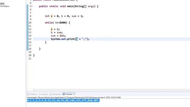Click the closing brace on line 20

[x=34, y=55]
